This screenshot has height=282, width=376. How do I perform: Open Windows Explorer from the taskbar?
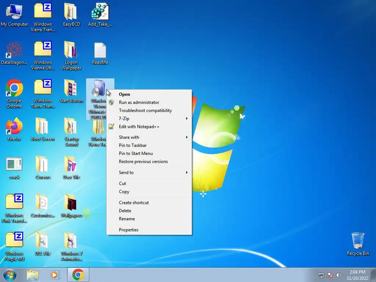[x=33, y=275]
